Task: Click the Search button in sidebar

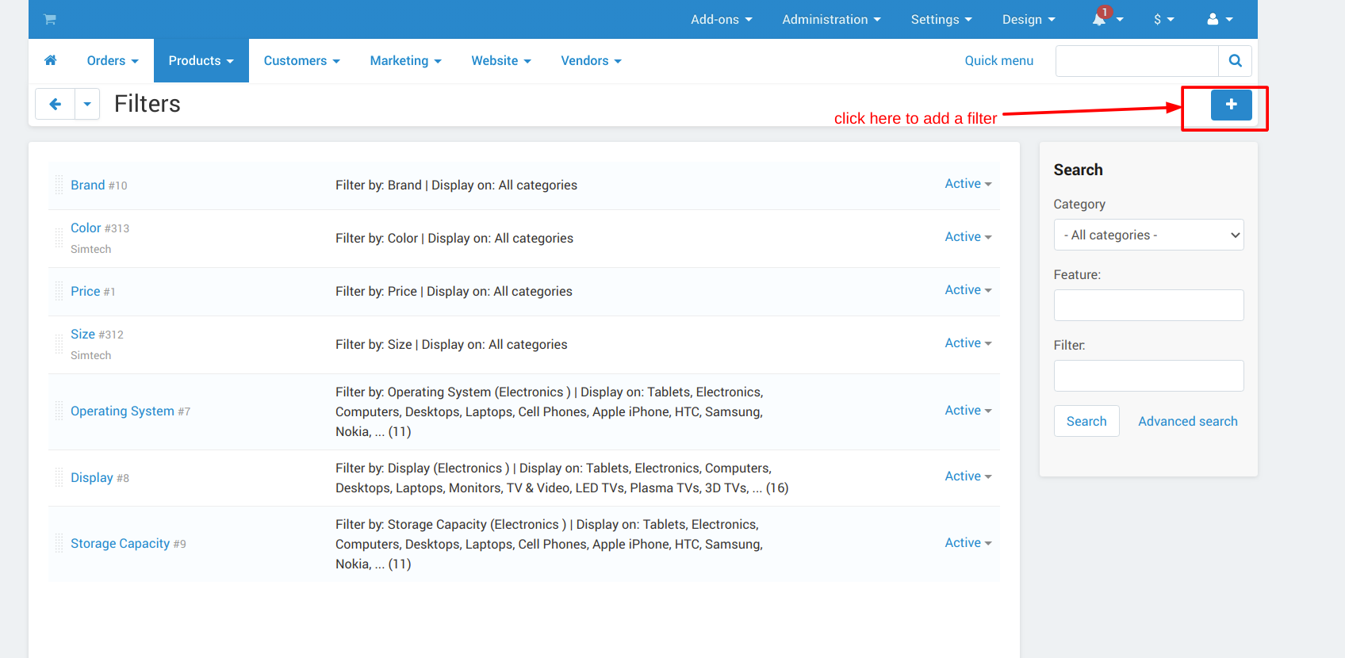Action: click(x=1086, y=422)
